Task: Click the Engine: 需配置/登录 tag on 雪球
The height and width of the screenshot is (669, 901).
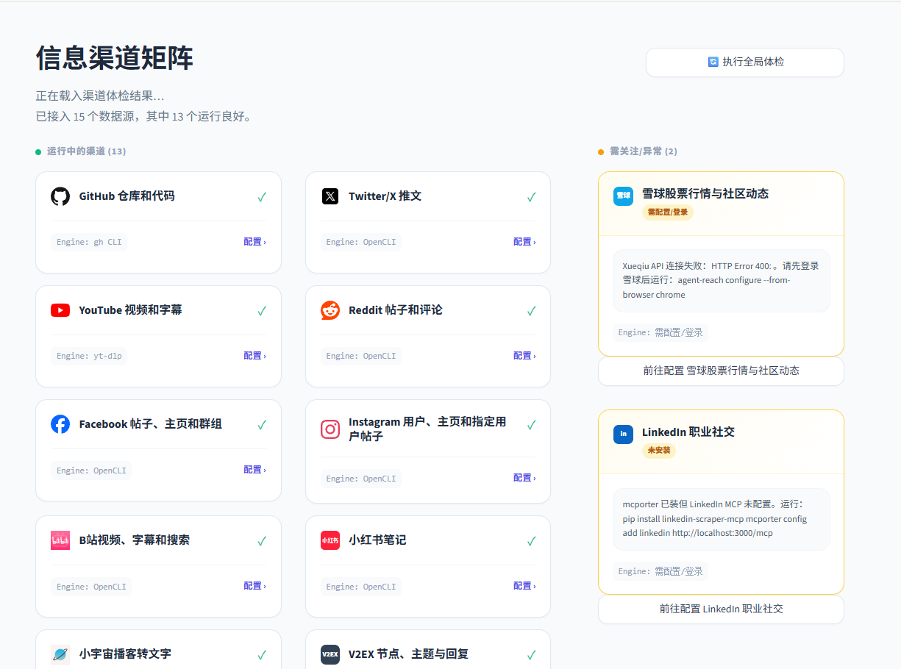Action: [x=660, y=332]
